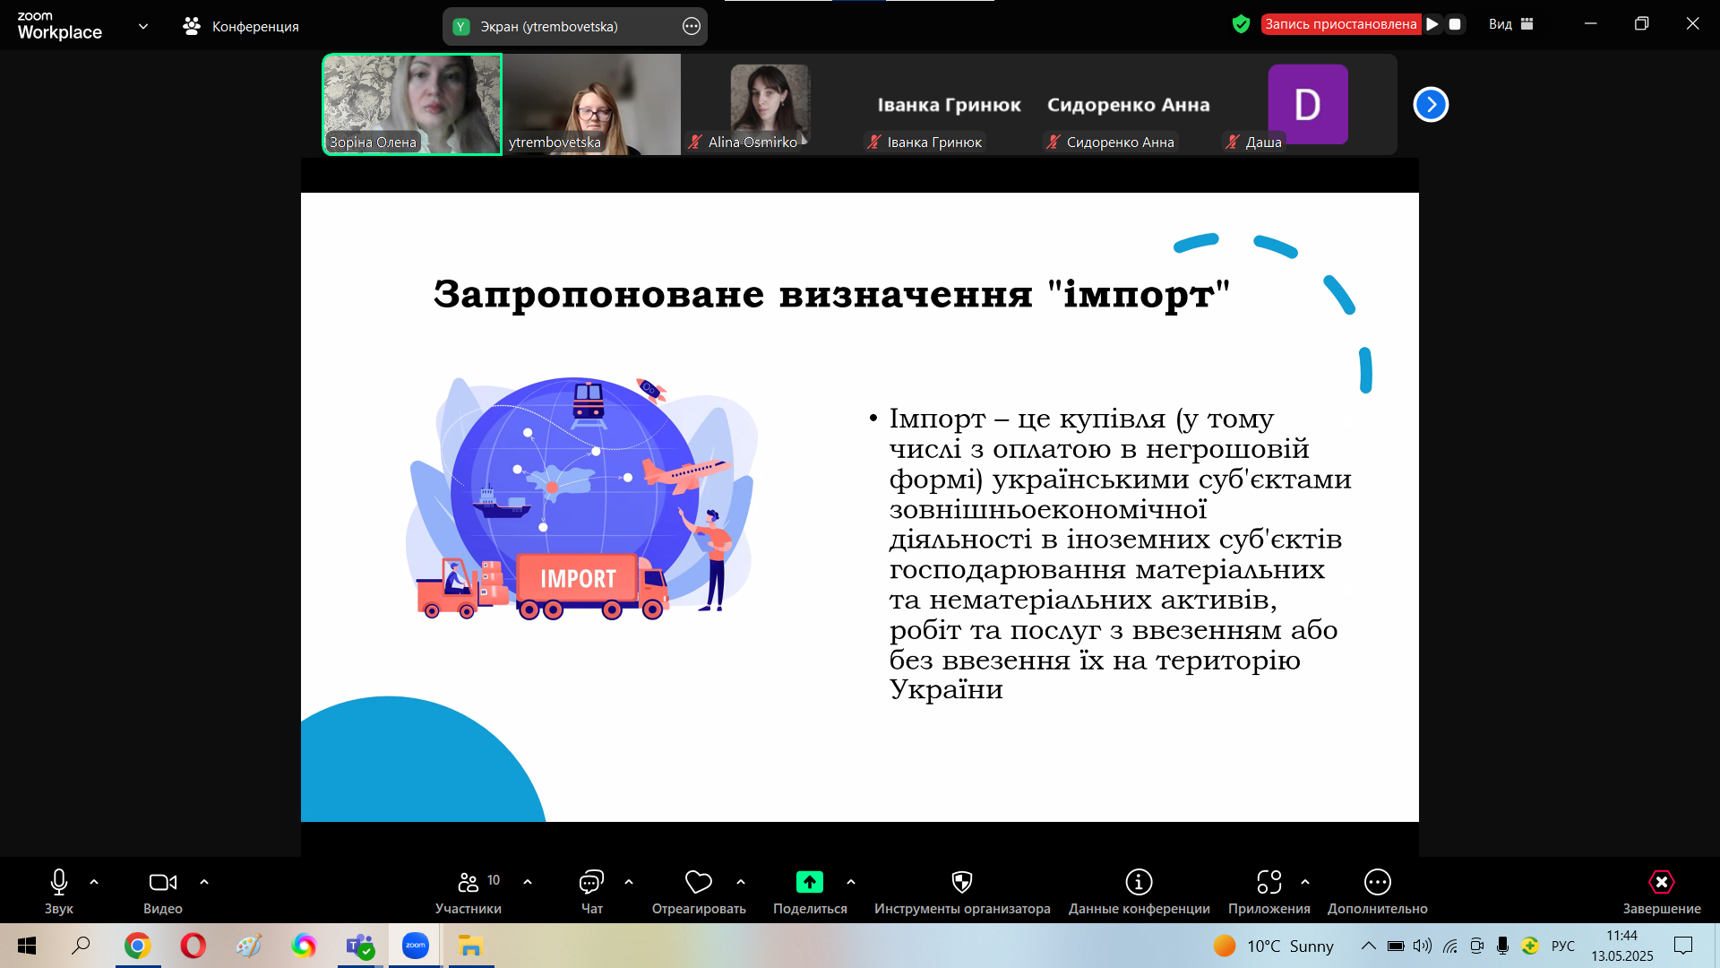The height and width of the screenshot is (968, 1720).
Task: Toggle camera with Video button
Action: 162,883
